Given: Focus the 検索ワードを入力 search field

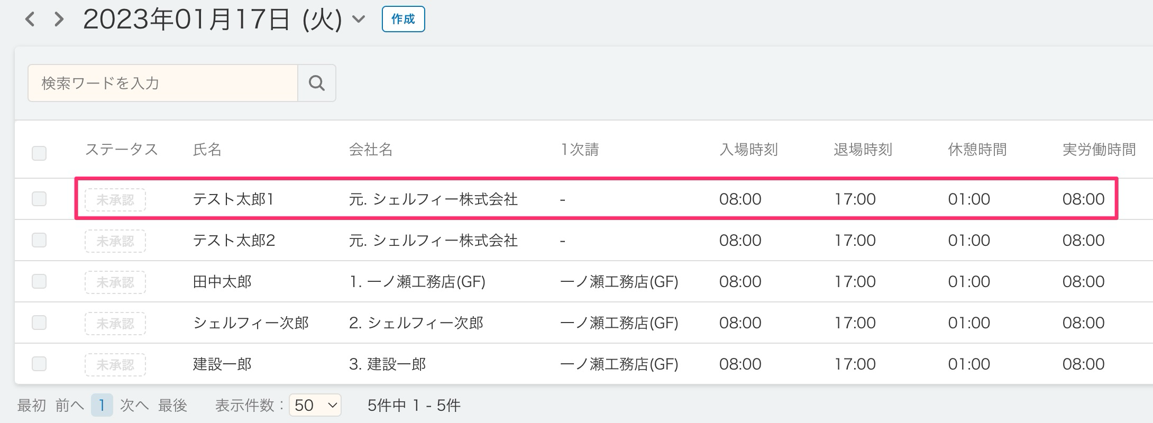Looking at the screenshot, I should pyautogui.click(x=162, y=83).
